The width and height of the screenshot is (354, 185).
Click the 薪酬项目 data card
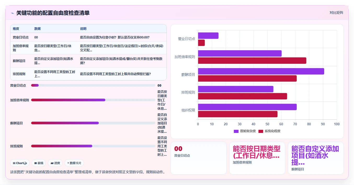(x=316, y=158)
